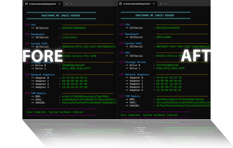Click TPM Module heading in left terminal
This screenshot has height=148, width=233.
(x=38, y=93)
